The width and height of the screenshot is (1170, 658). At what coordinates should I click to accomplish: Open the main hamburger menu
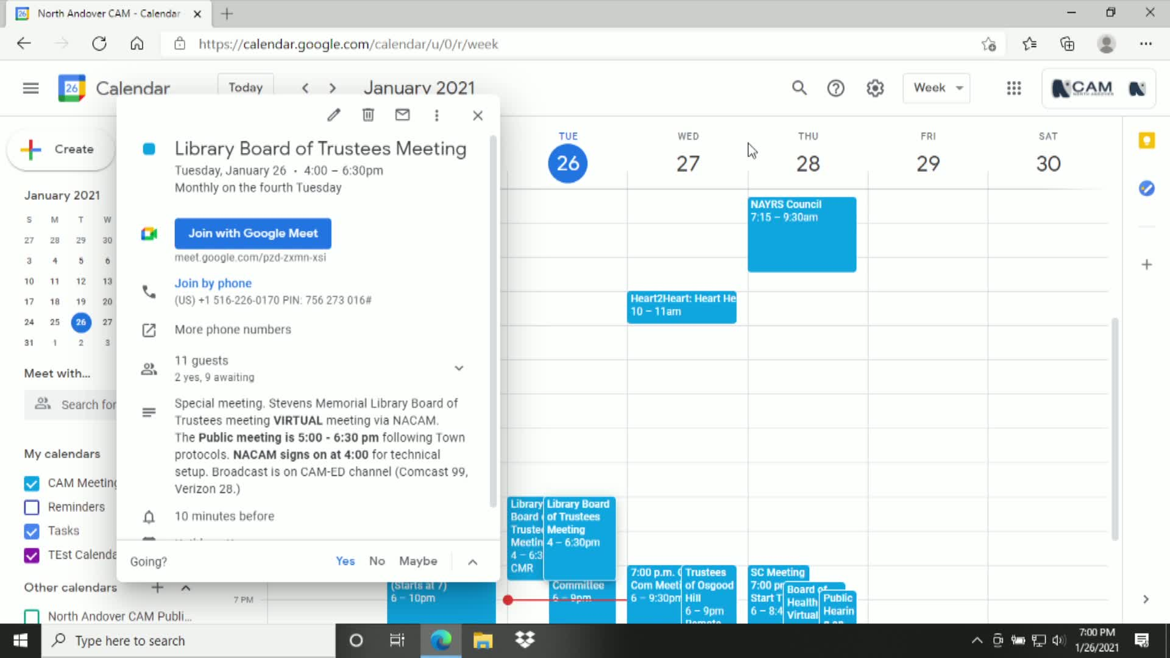pos(30,88)
